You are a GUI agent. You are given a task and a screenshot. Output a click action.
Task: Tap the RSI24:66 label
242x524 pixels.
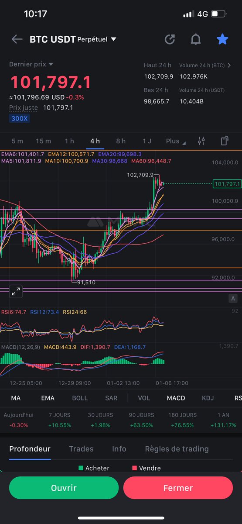pyautogui.click(x=75, y=312)
